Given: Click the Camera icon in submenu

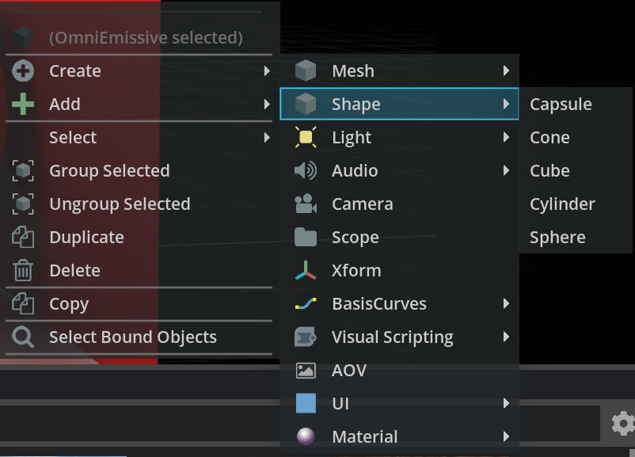Looking at the screenshot, I should [x=306, y=204].
